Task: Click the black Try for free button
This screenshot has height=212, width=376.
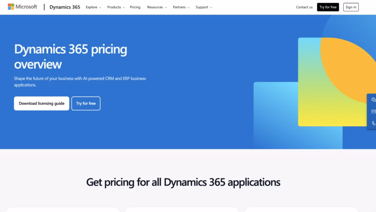Action: pyautogui.click(x=328, y=7)
